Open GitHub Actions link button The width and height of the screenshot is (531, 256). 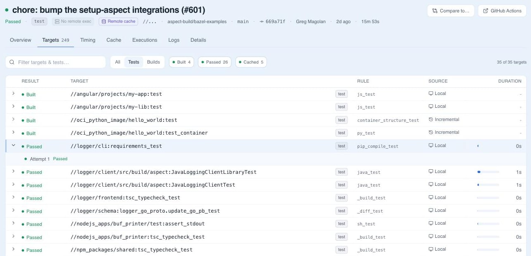pos(502,11)
